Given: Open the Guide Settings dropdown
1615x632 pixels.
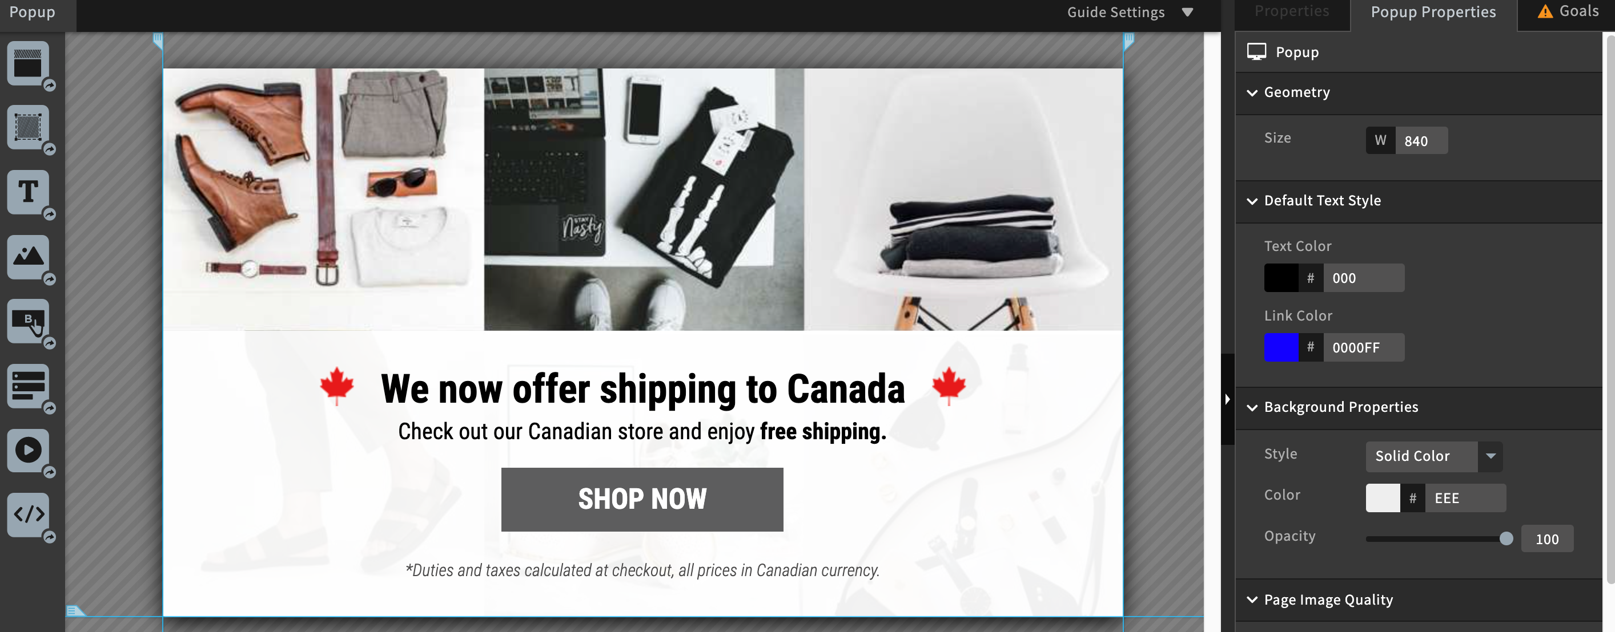Looking at the screenshot, I should [1130, 12].
